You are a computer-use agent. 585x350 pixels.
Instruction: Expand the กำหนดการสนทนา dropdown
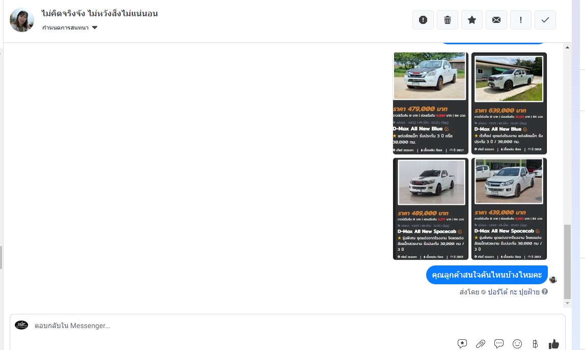click(70, 28)
